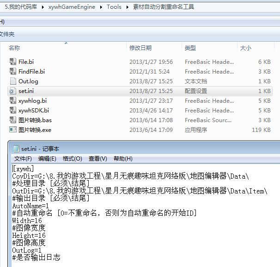Click the xywhlog.bi file icon
Image resolution: width=280 pixels, height=267 pixels.
click(13, 100)
